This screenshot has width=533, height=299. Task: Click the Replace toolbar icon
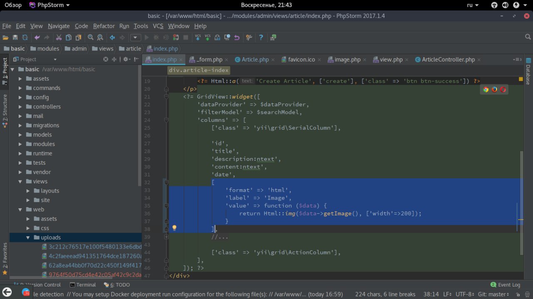click(100, 37)
